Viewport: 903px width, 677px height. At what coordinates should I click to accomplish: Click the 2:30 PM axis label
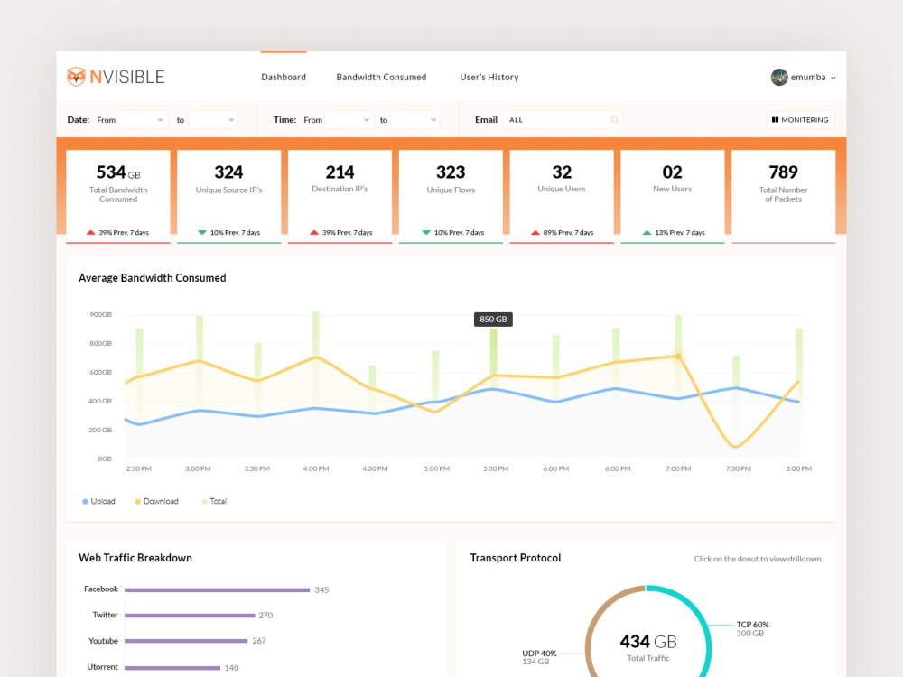pos(139,468)
